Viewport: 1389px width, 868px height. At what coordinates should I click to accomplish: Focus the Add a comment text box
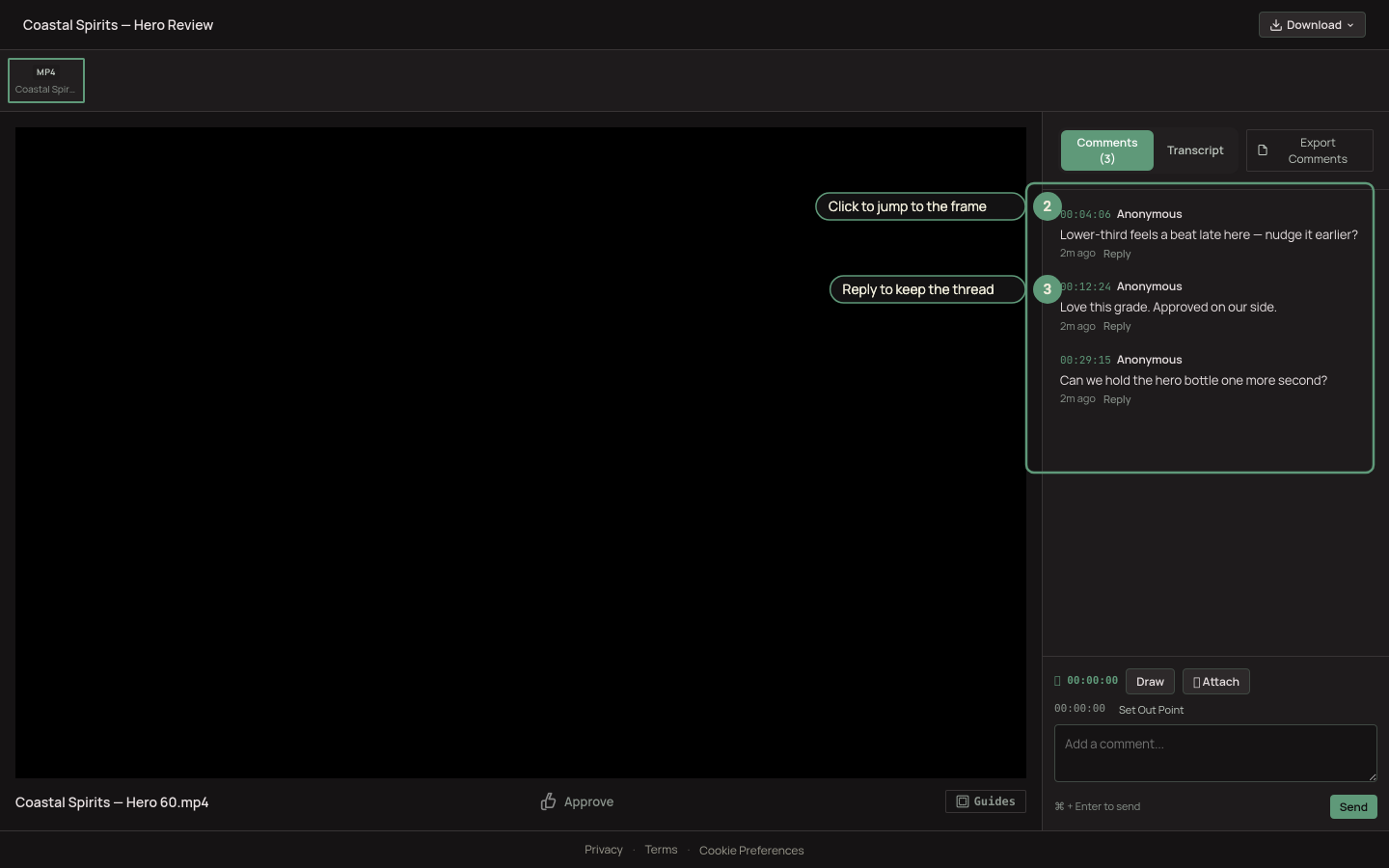1215,753
